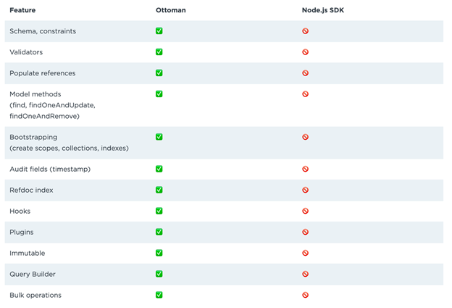Click the green checkmark for Schema, constraints
This screenshot has width=452, height=308.
coord(159,31)
